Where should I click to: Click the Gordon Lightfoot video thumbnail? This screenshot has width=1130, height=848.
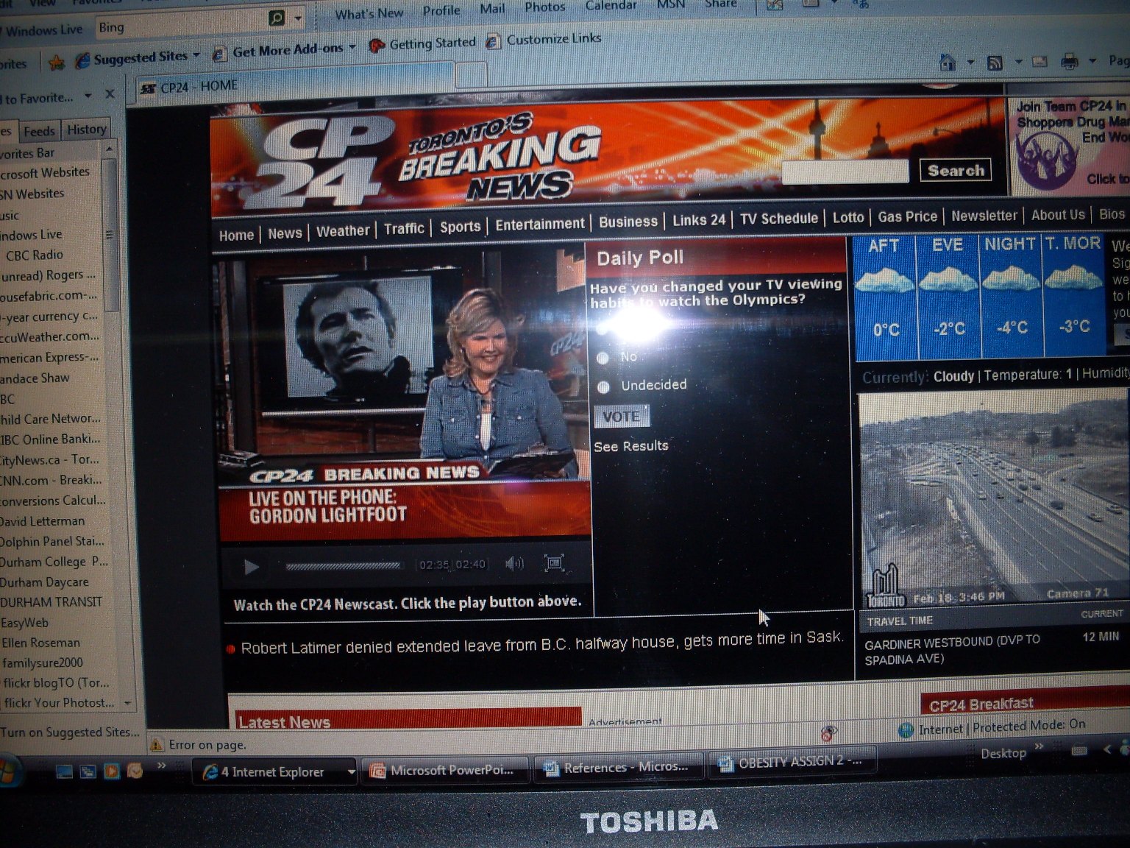[404, 394]
